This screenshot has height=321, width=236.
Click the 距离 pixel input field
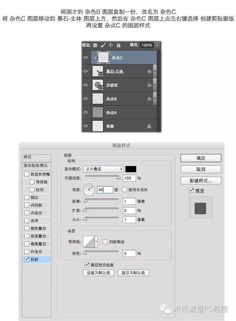click(129, 201)
